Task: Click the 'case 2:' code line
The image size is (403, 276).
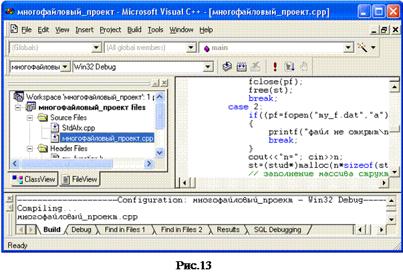Action: tap(245, 107)
